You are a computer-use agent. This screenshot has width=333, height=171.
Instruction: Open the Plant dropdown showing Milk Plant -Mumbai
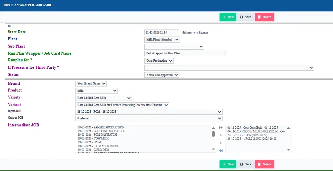pyautogui.click(x=162, y=40)
